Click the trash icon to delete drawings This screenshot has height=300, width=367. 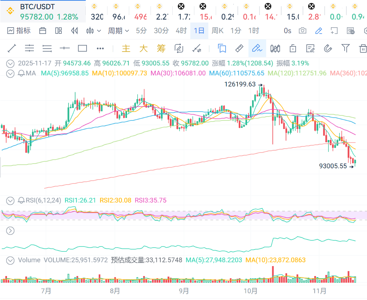click(363, 48)
